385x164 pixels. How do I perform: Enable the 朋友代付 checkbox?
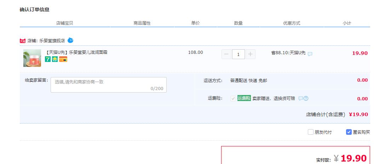click(311, 132)
